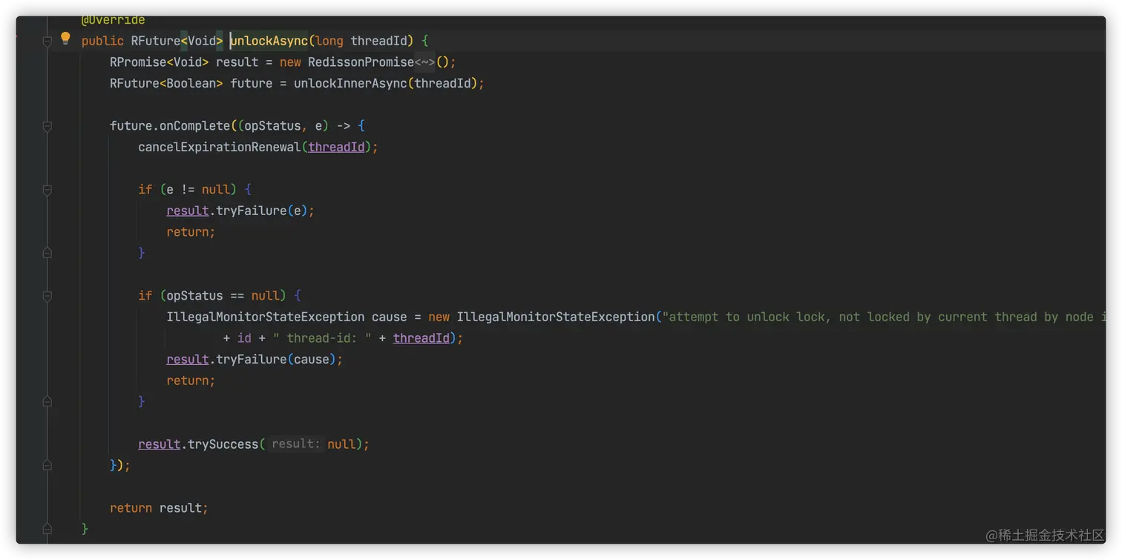Collapse the future.onComplete lambda fold marker
Viewport: 1122px width, 560px height.
pyautogui.click(x=47, y=127)
